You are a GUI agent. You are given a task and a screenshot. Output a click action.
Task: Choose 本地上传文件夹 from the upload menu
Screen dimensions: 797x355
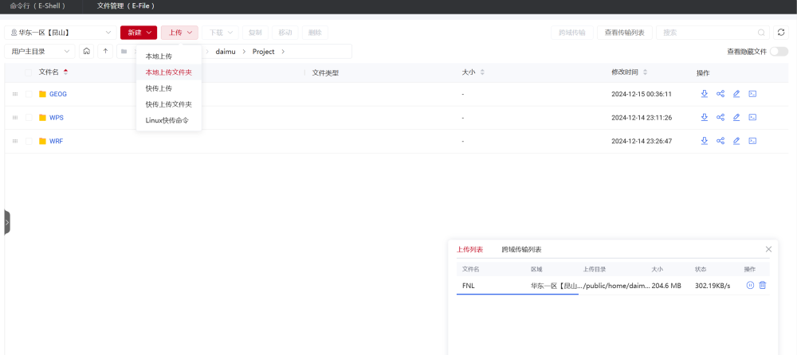coord(168,72)
